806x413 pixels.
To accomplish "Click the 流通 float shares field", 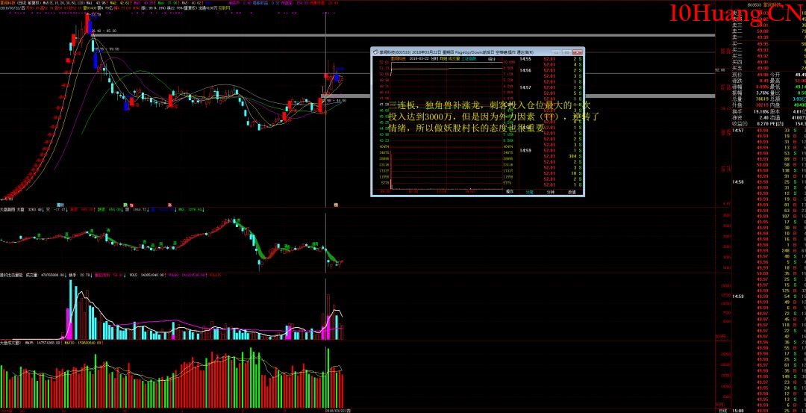I will click(x=787, y=118).
